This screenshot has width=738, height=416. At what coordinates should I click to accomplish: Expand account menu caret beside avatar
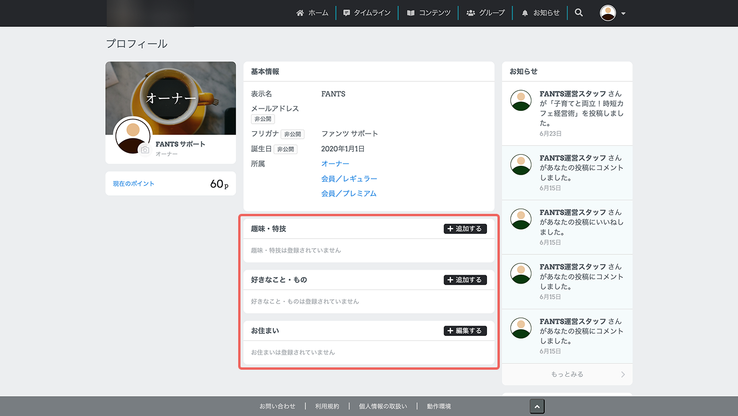(x=623, y=13)
